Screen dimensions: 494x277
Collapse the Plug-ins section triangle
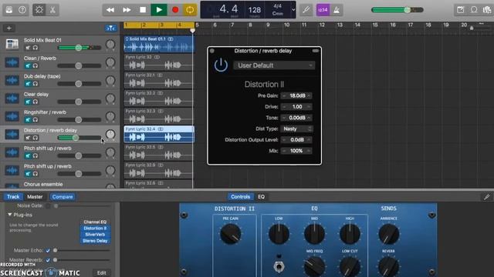pyautogui.click(x=10, y=215)
